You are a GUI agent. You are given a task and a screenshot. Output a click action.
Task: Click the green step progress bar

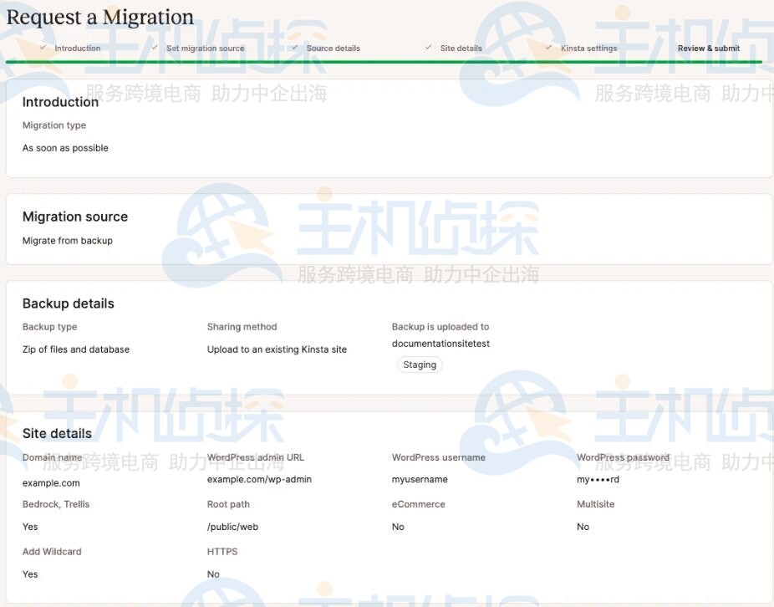(384, 61)
